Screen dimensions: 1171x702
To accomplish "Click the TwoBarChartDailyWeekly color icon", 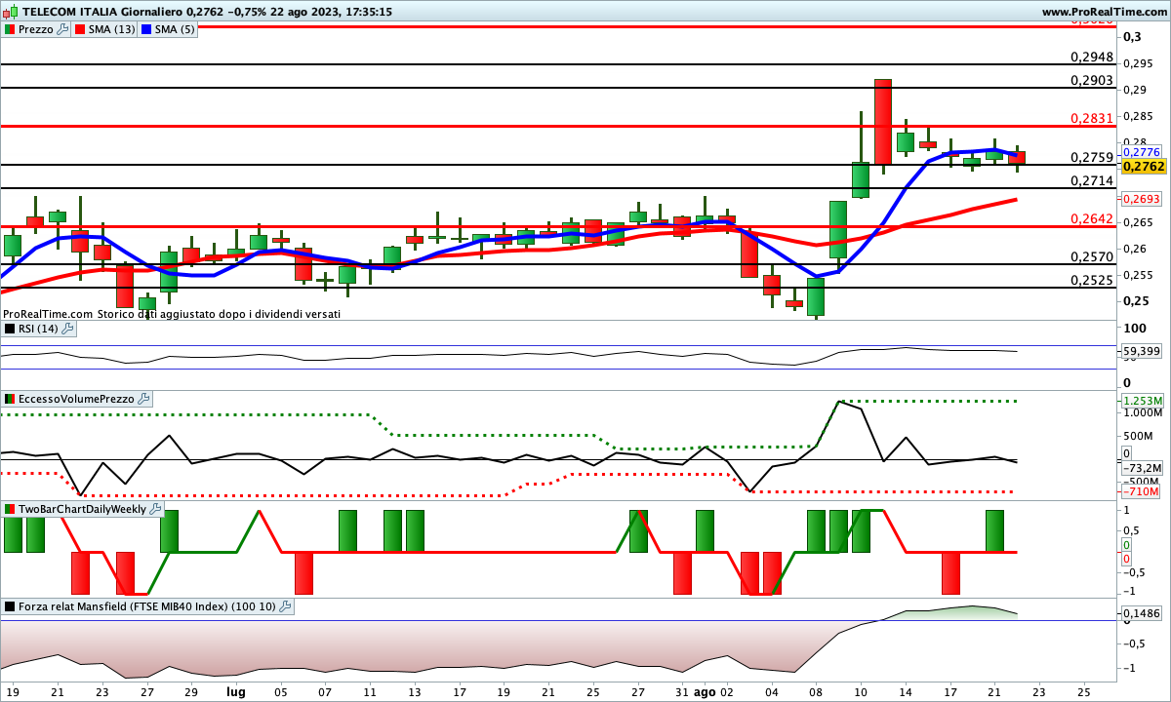I will pyautogui.click(x=9, y=509).
